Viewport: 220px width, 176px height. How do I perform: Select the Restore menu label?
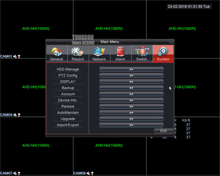coord(68,106)
